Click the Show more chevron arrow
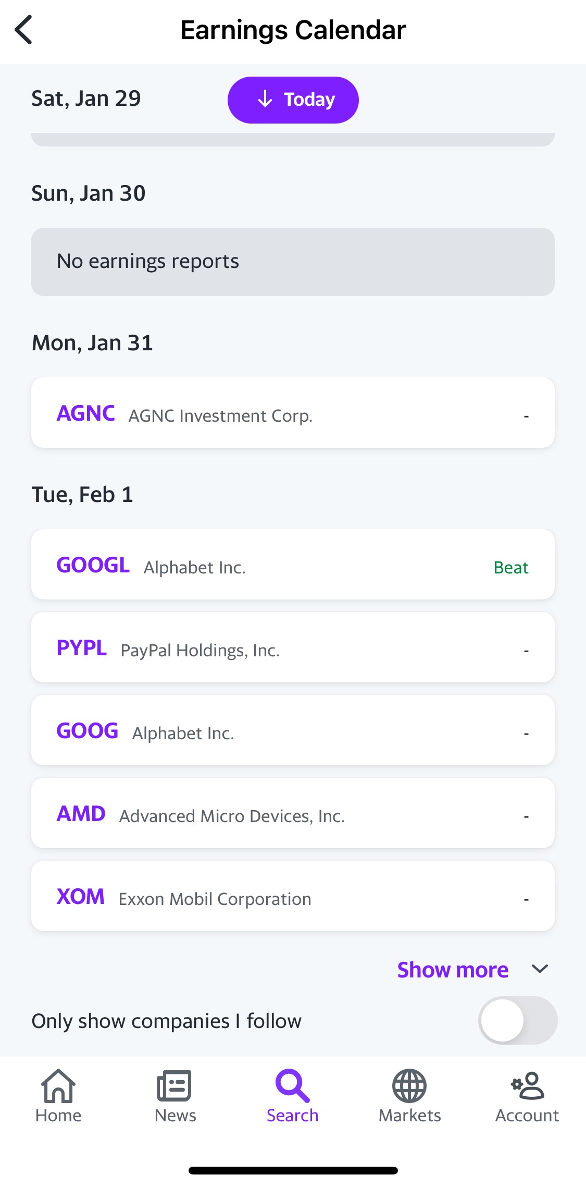Image resolution: width=586 pixels, height=1187 pixels. point(540,969)
